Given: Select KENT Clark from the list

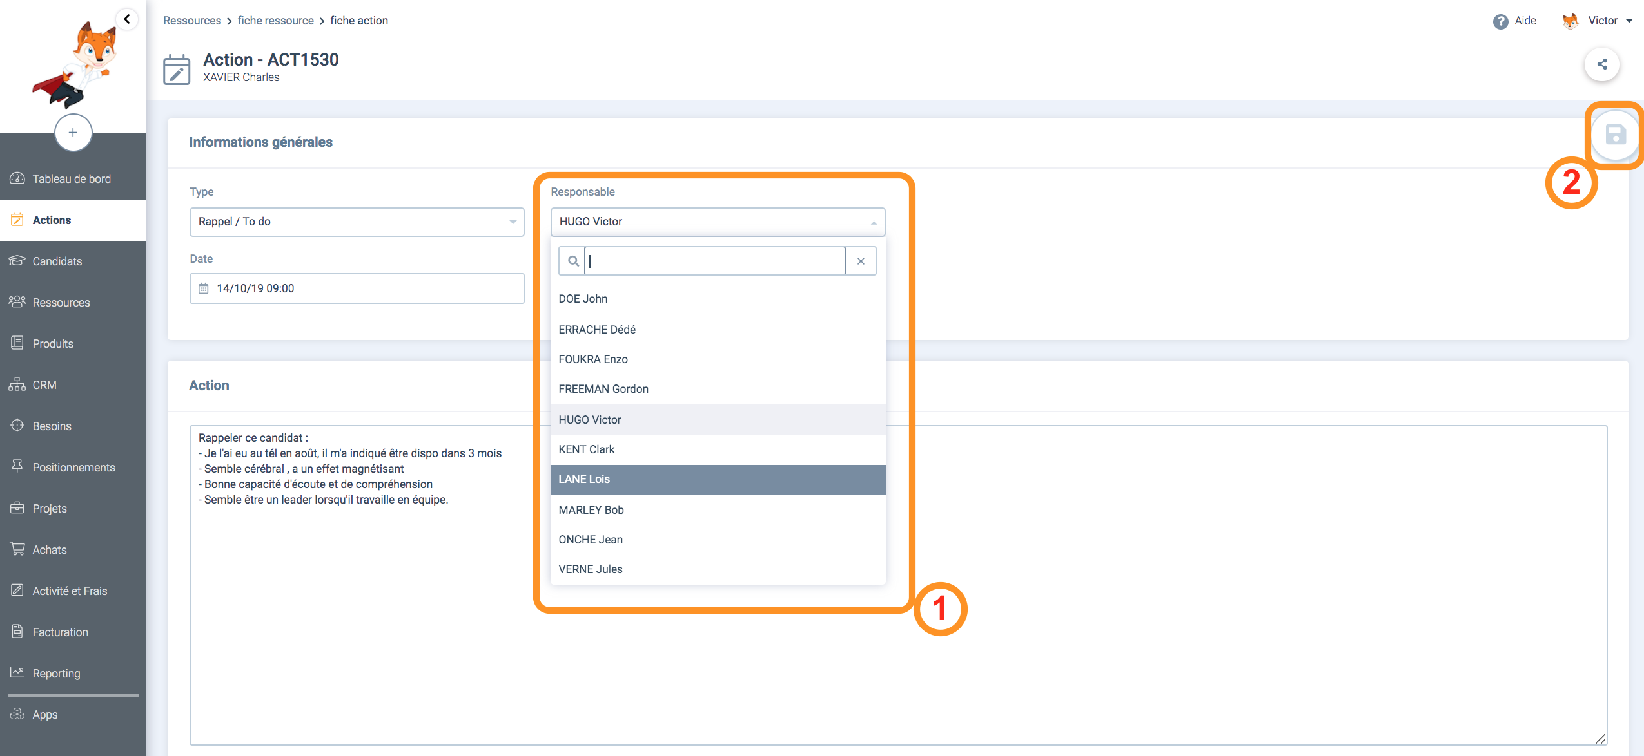Looking at the screenshot, I should coord(718,449).
